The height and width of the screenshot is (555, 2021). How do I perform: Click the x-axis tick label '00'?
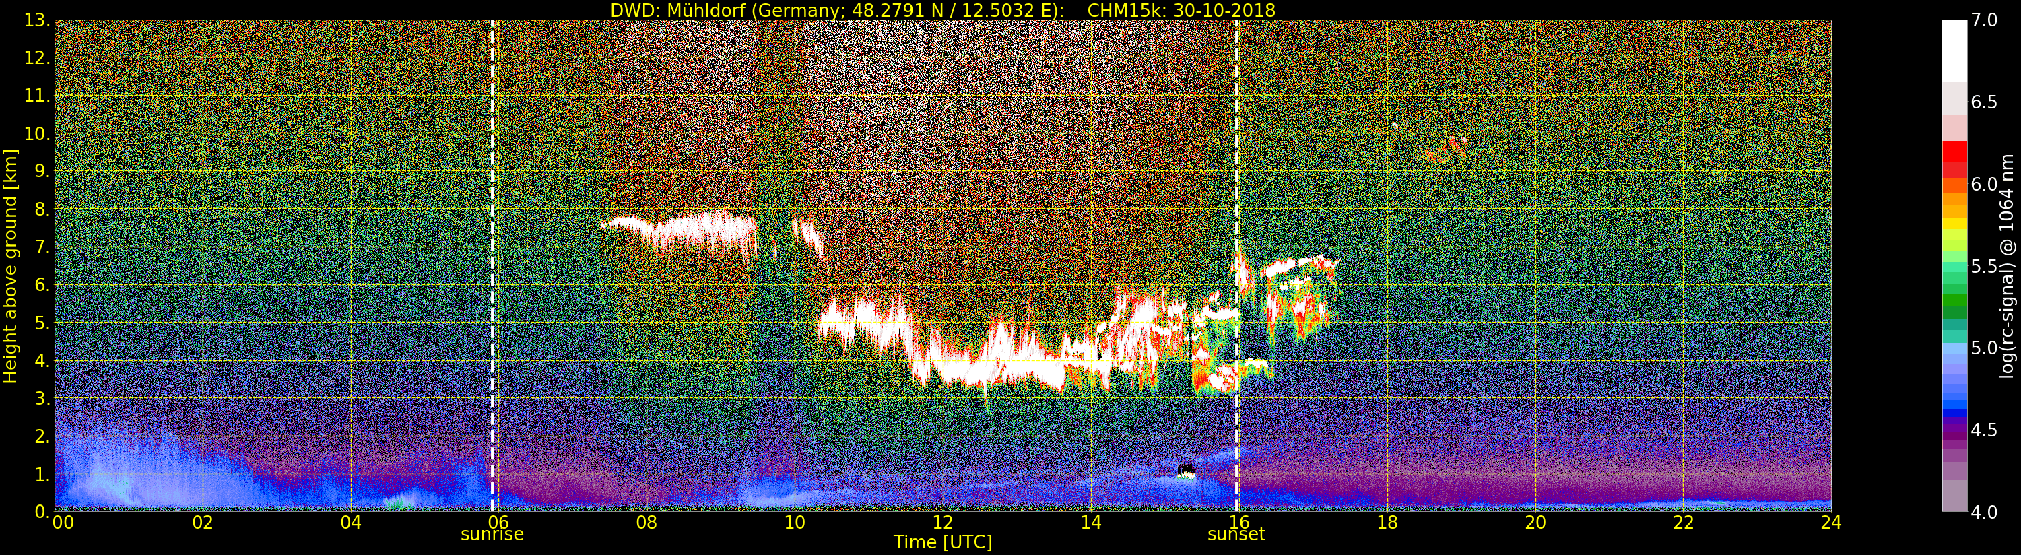pos(63,523)
